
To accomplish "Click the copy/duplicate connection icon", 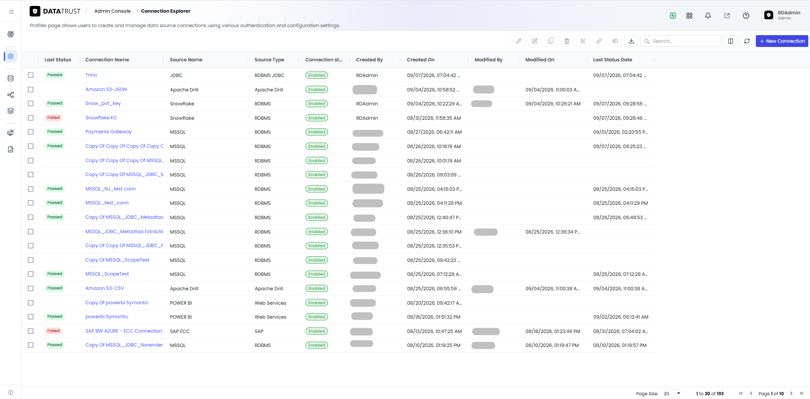I will 551,41.
